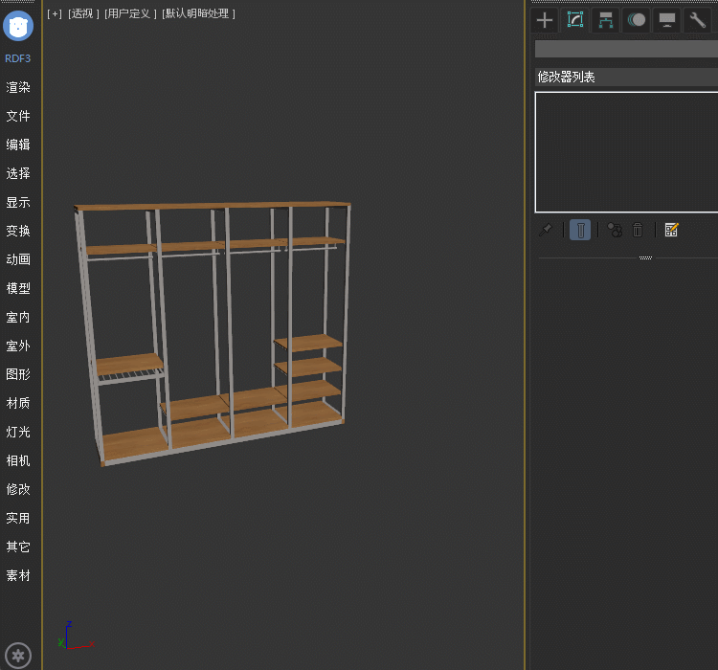Open the Create tab in command panel

click(x=545, y=20)
